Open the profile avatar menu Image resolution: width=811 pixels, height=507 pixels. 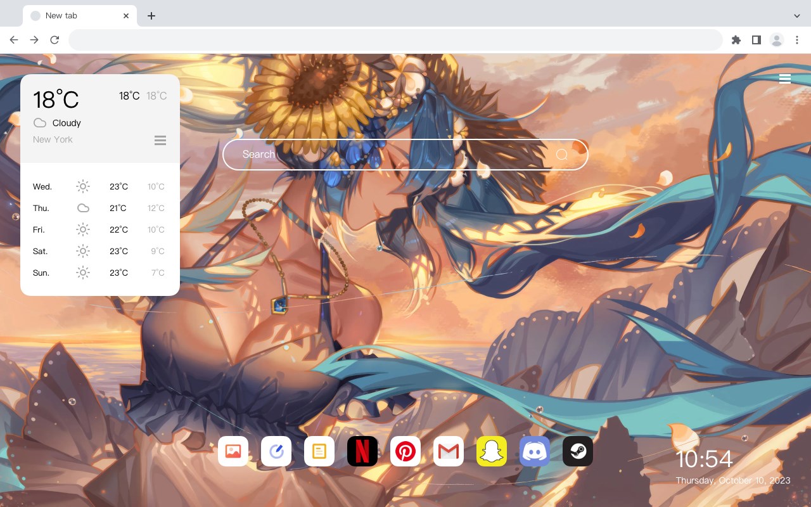click(x=777, y=40)
